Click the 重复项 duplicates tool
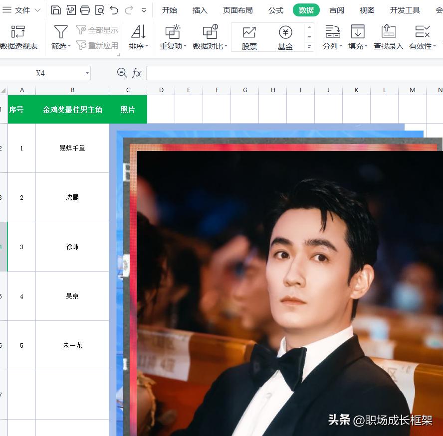443x436 pixels. point(172,37)
